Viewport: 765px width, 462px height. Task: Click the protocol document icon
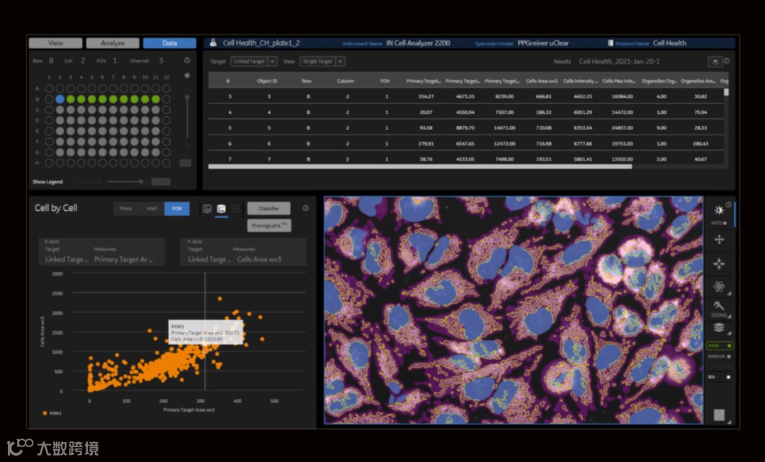tap(611, 43)
